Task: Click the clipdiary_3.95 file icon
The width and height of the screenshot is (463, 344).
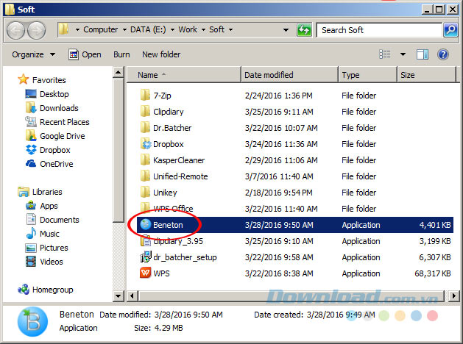Action: (x=146, y=241)
